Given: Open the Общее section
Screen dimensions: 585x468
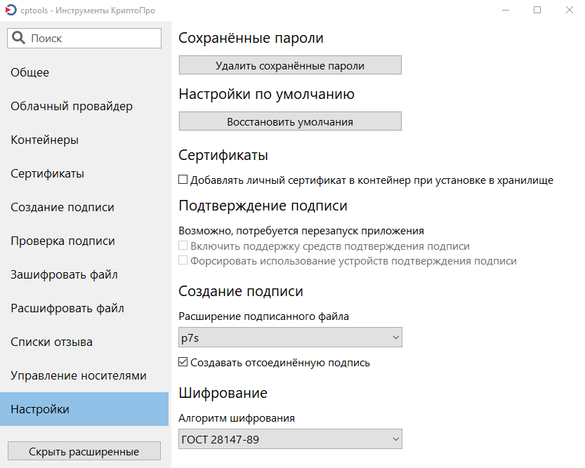Looking at the screenshot, I should [x=30, y=72].
